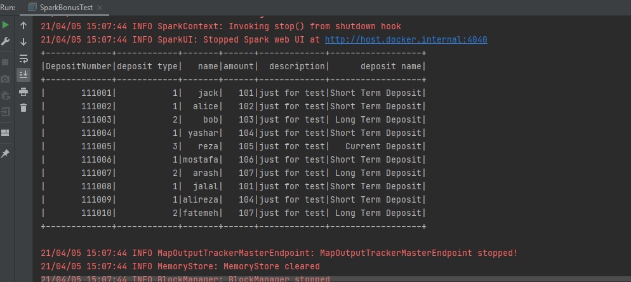The image size is (631, 282).
Task: Select the SparkBonusTest run tab
Action: [x=66, y=8]
